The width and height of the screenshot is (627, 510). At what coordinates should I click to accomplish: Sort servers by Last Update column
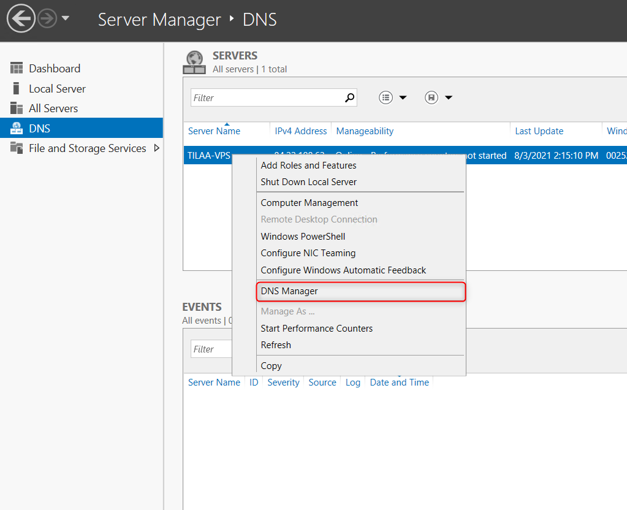539,131
